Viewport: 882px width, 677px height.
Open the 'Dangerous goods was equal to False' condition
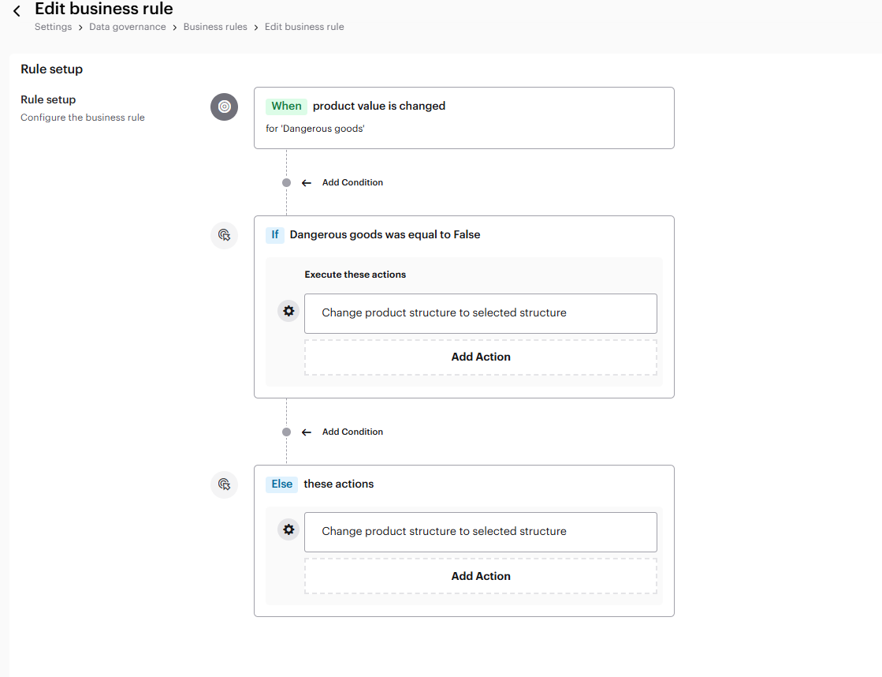tap(385, 234)
